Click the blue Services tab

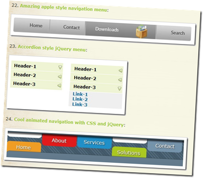(x=94, y=142)
